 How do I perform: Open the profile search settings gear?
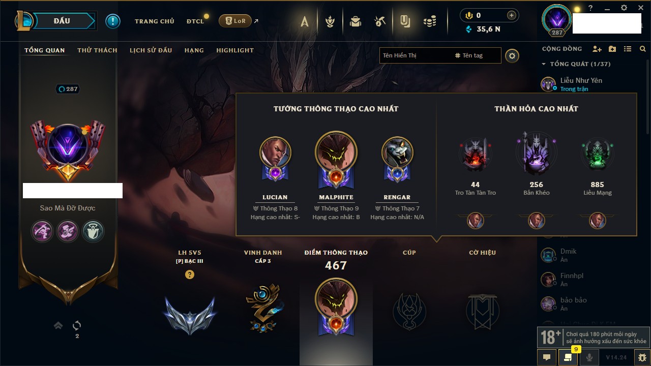pyautogui.click(x=512, y=56)
